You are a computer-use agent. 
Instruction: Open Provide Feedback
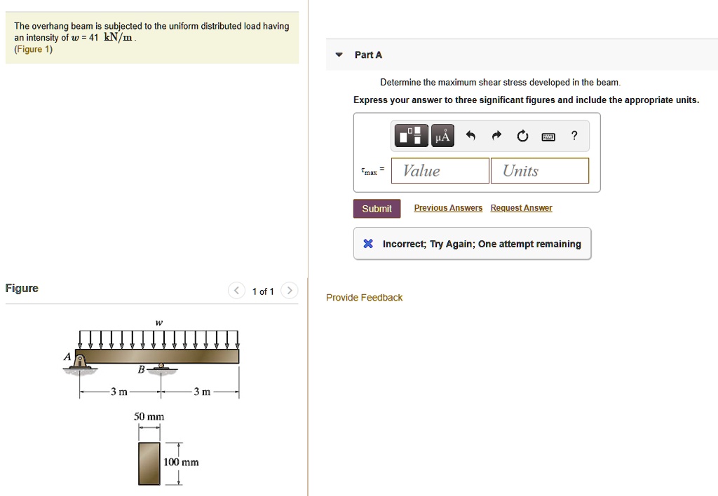coord(364,297)
